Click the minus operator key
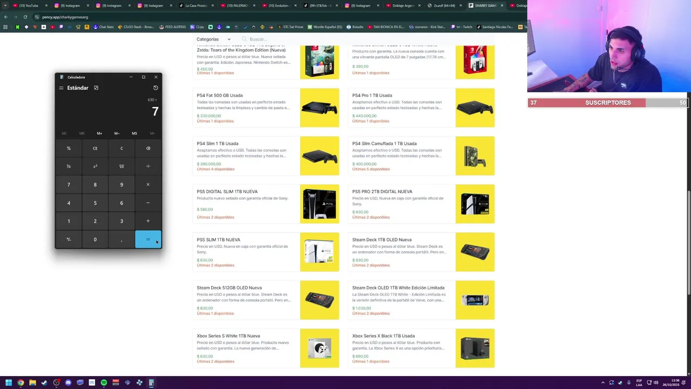The width and height of the screenshot is (691, 389). click(148, 203)
